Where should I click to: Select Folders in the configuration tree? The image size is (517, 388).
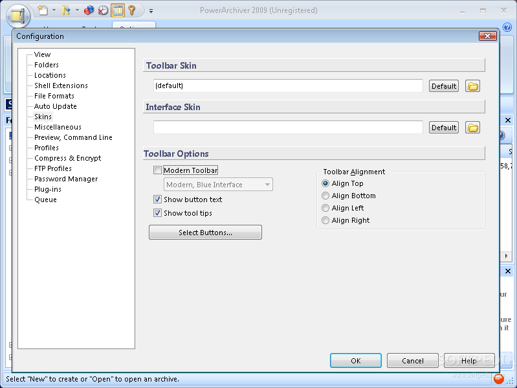(47, 65)
